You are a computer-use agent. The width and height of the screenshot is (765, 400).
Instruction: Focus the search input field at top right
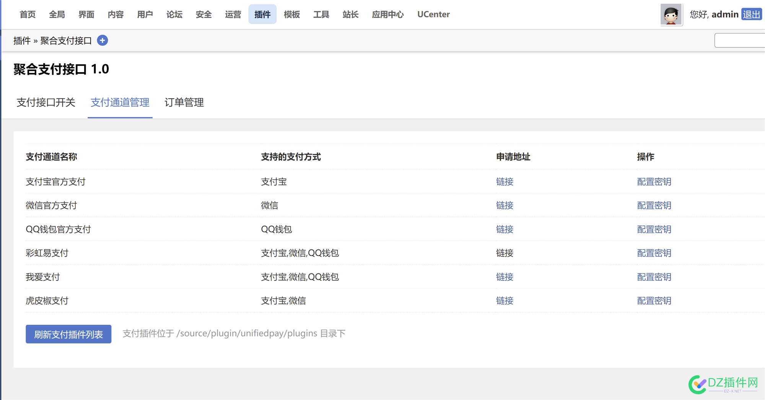[740, 40]
